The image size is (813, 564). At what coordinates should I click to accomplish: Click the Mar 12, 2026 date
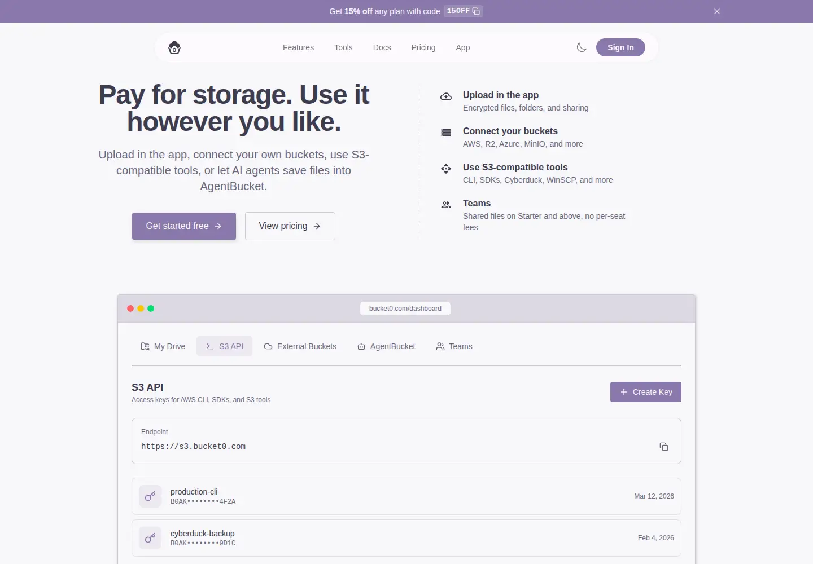coord(654,496)
